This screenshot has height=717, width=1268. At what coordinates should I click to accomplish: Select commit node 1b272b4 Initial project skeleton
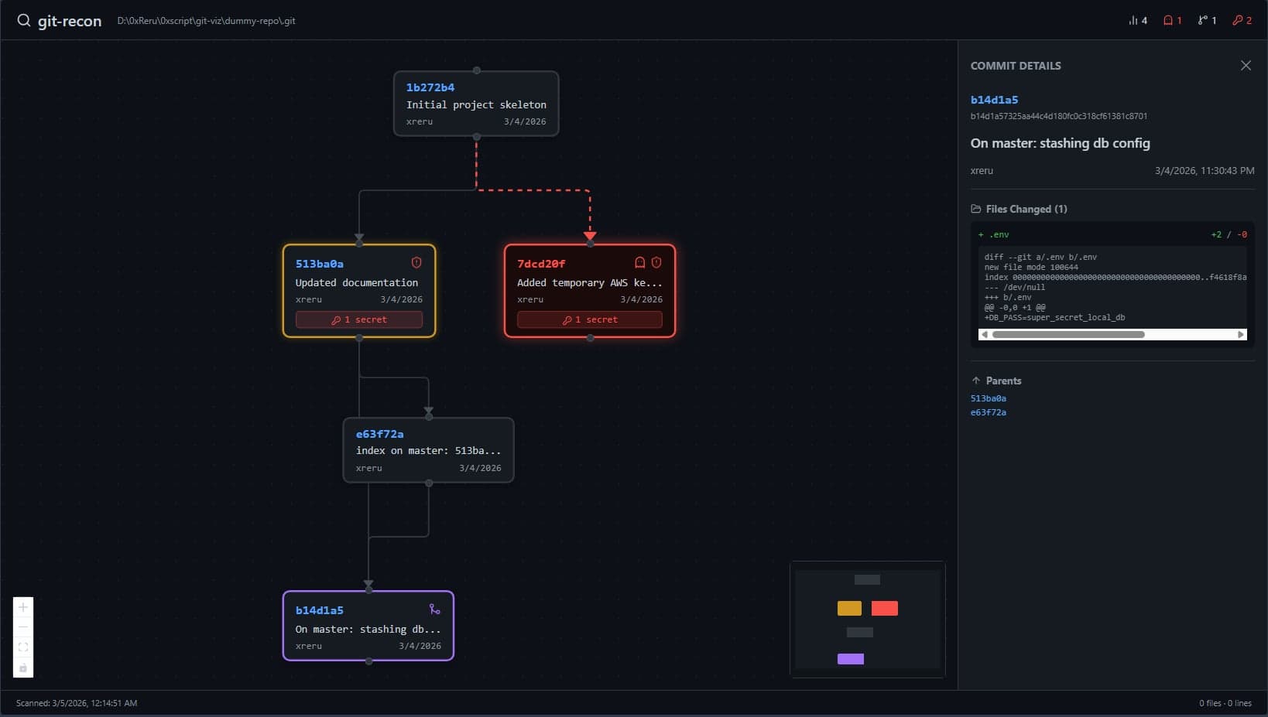pos(476,104)
